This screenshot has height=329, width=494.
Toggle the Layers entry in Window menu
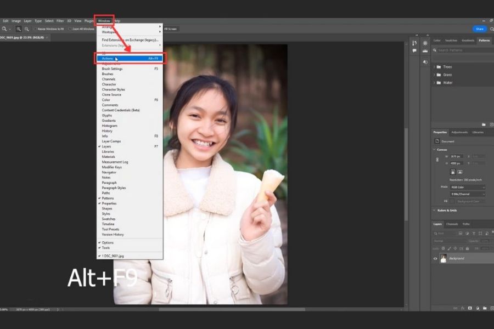(106, 146)
